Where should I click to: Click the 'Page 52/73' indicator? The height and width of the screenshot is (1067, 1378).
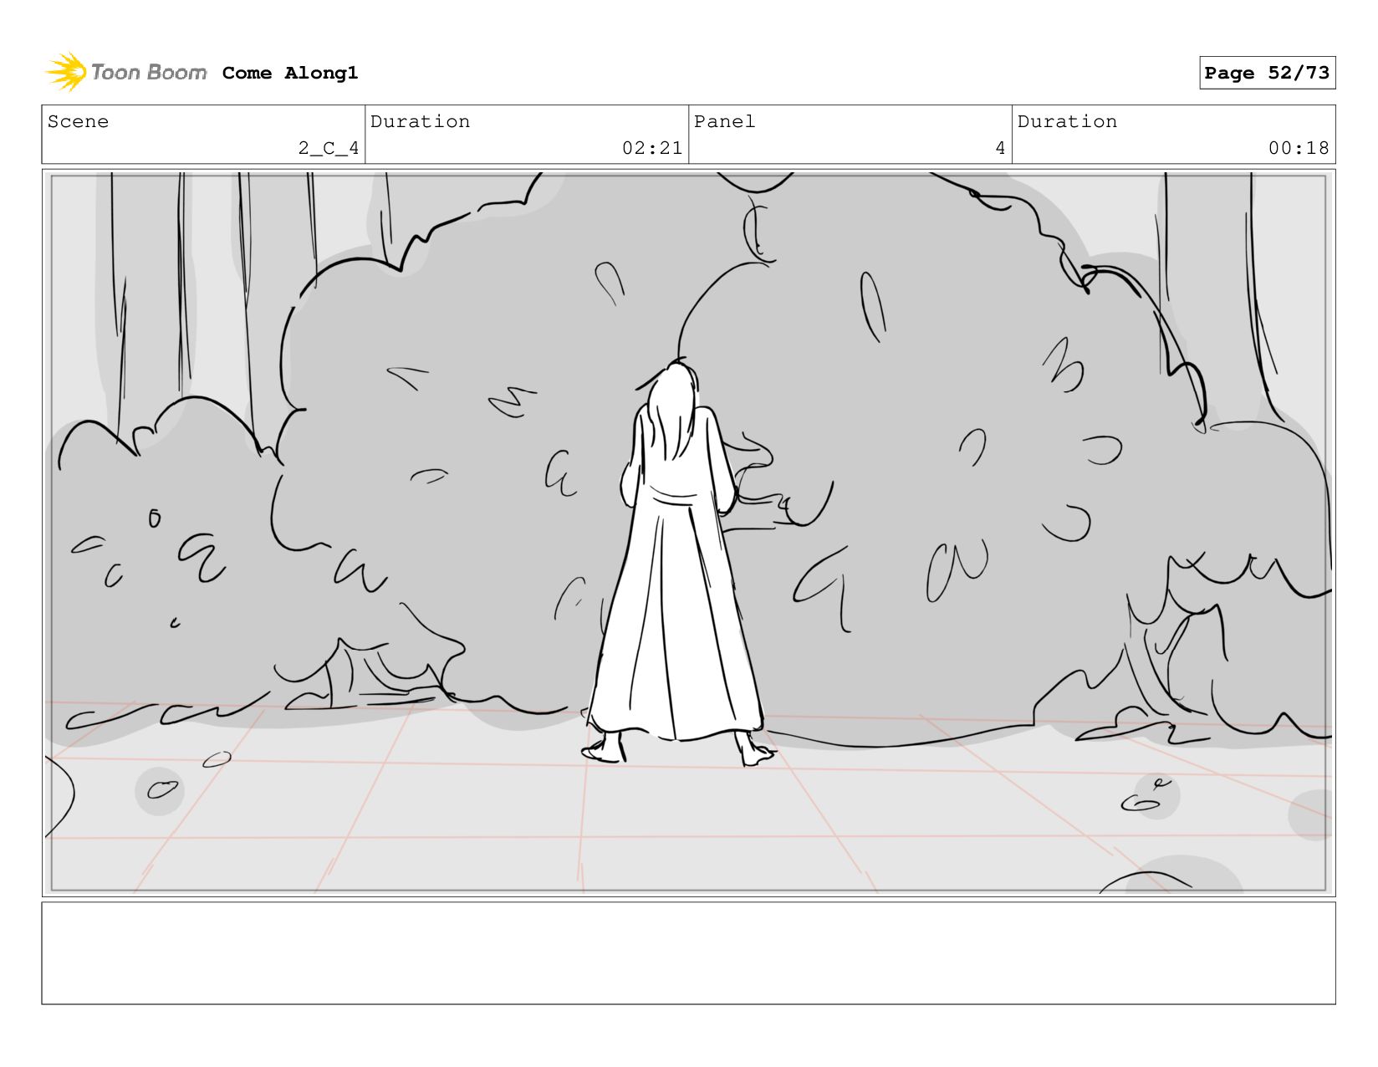click(1267, 73)
